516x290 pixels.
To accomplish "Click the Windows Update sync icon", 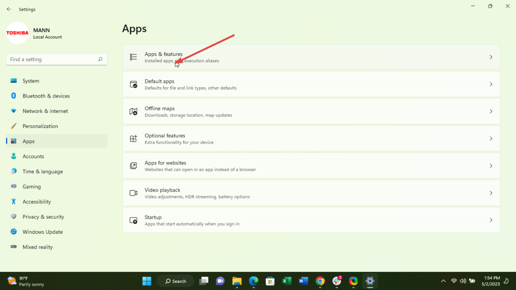I will coord(14,232).
